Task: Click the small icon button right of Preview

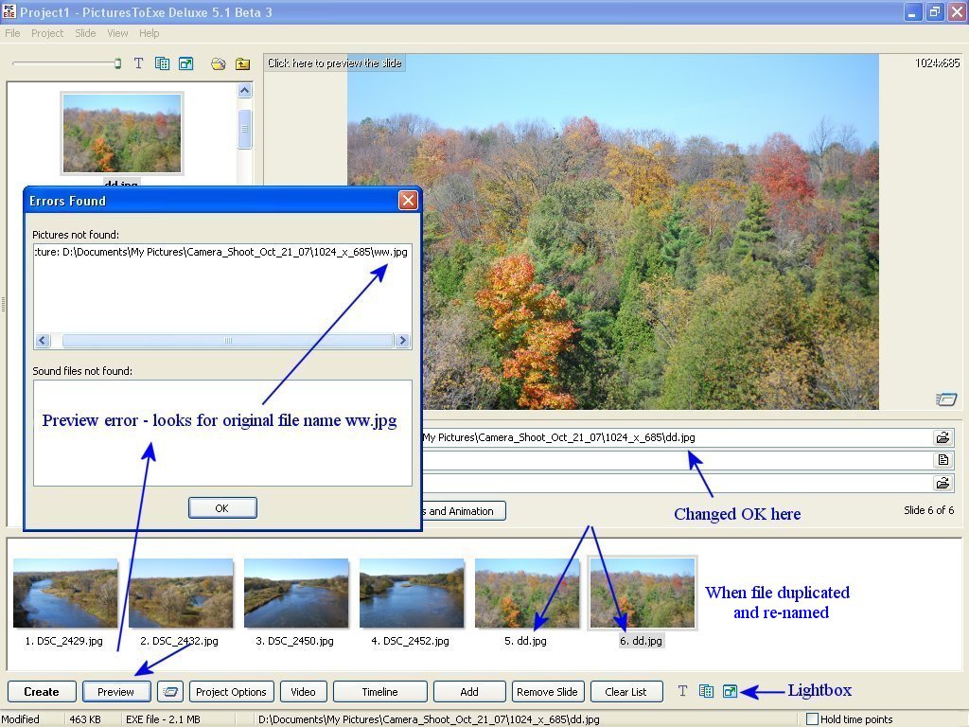Action: [x=169, y=692]
